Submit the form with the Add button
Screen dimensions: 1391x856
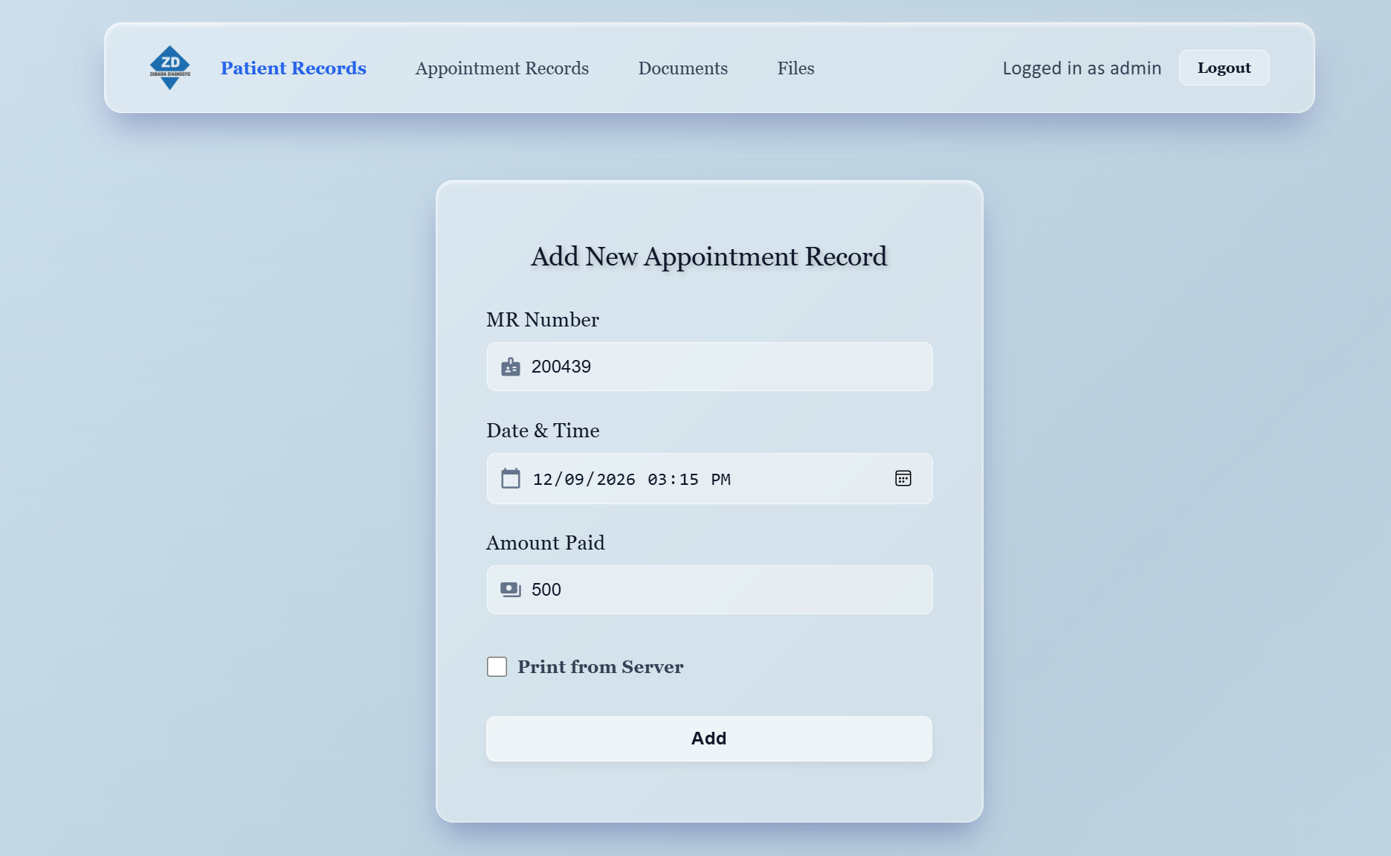709,738
